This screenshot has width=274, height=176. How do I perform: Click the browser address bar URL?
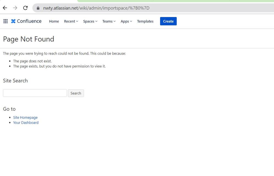(x=96, y=8)
